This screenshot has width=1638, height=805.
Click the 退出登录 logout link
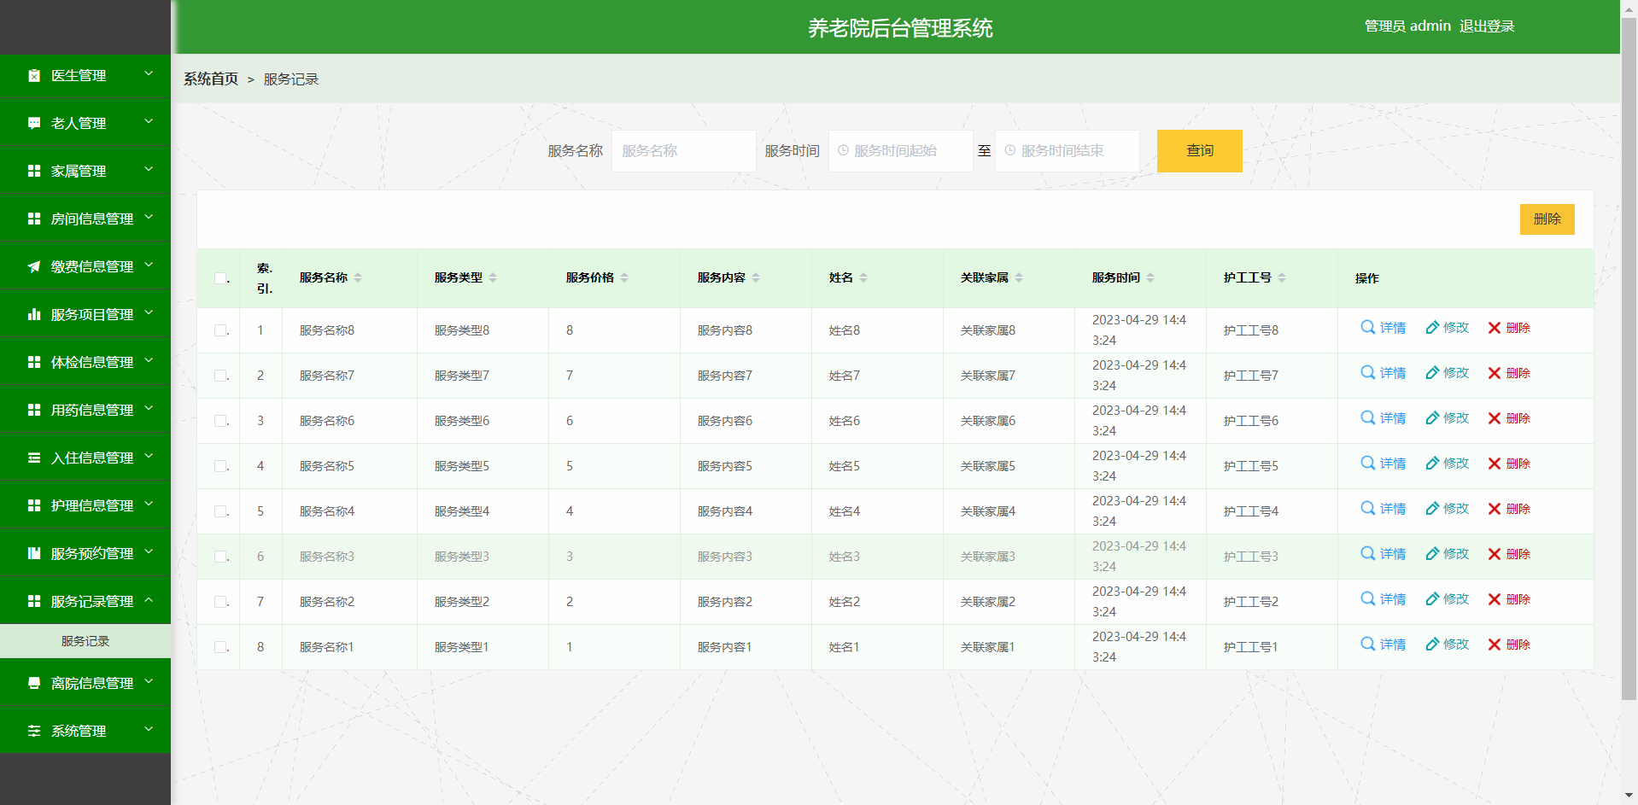pyautogui.click(x=1486, y=26)
